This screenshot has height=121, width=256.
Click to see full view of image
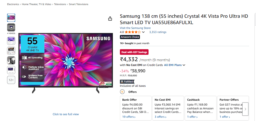tap(66, 114)
